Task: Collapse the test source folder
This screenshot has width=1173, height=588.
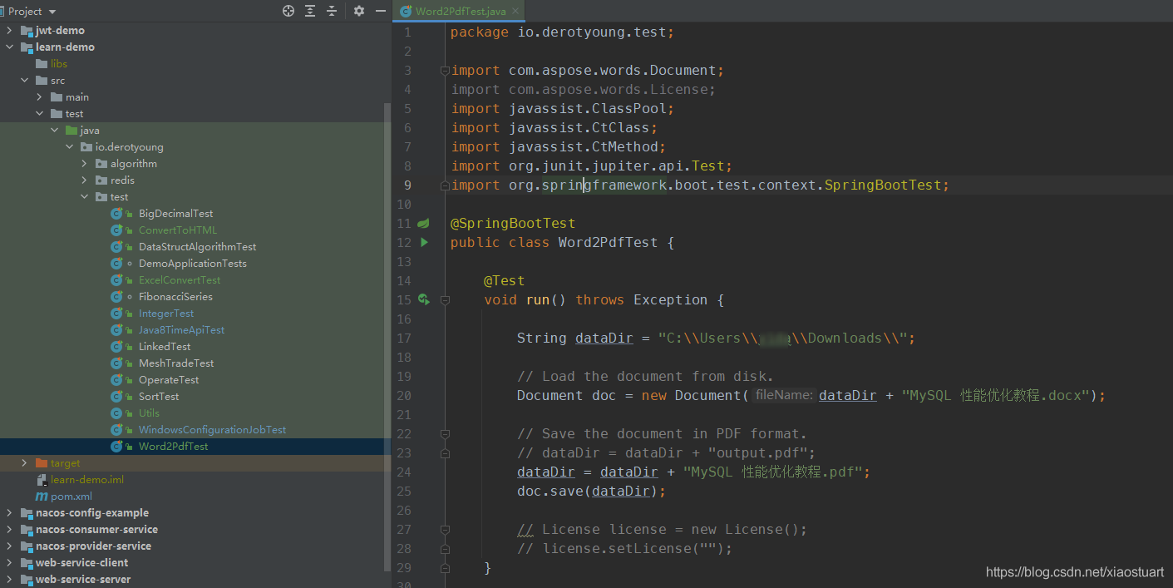Action: click(40, 114)
